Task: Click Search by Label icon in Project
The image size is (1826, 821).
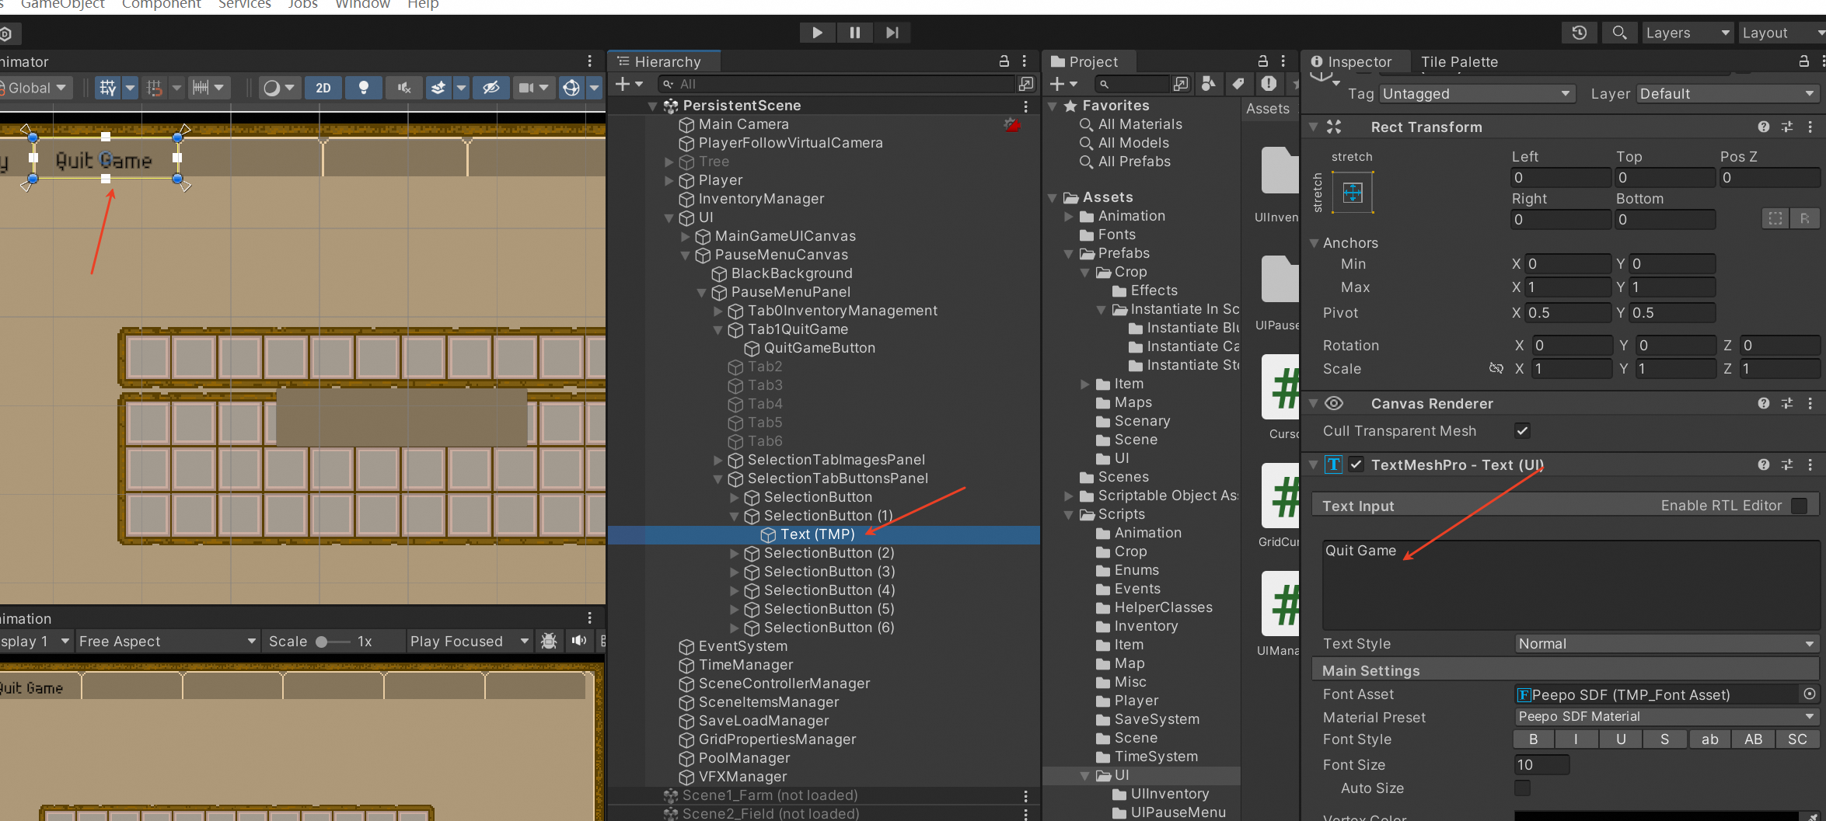Action: coord(1239,84)
